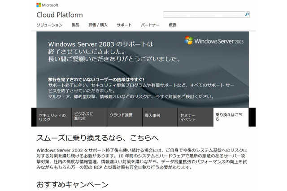Switch to 導入事例 tab

[160, 117]
